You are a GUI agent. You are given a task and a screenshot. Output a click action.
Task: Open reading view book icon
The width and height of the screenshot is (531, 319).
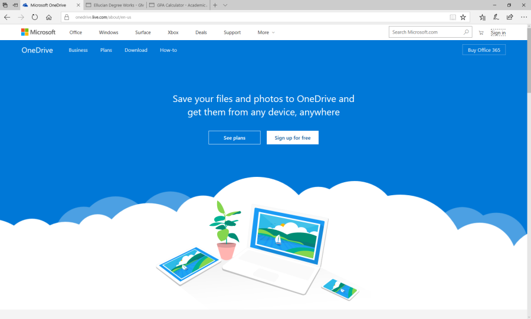[453, 17]
